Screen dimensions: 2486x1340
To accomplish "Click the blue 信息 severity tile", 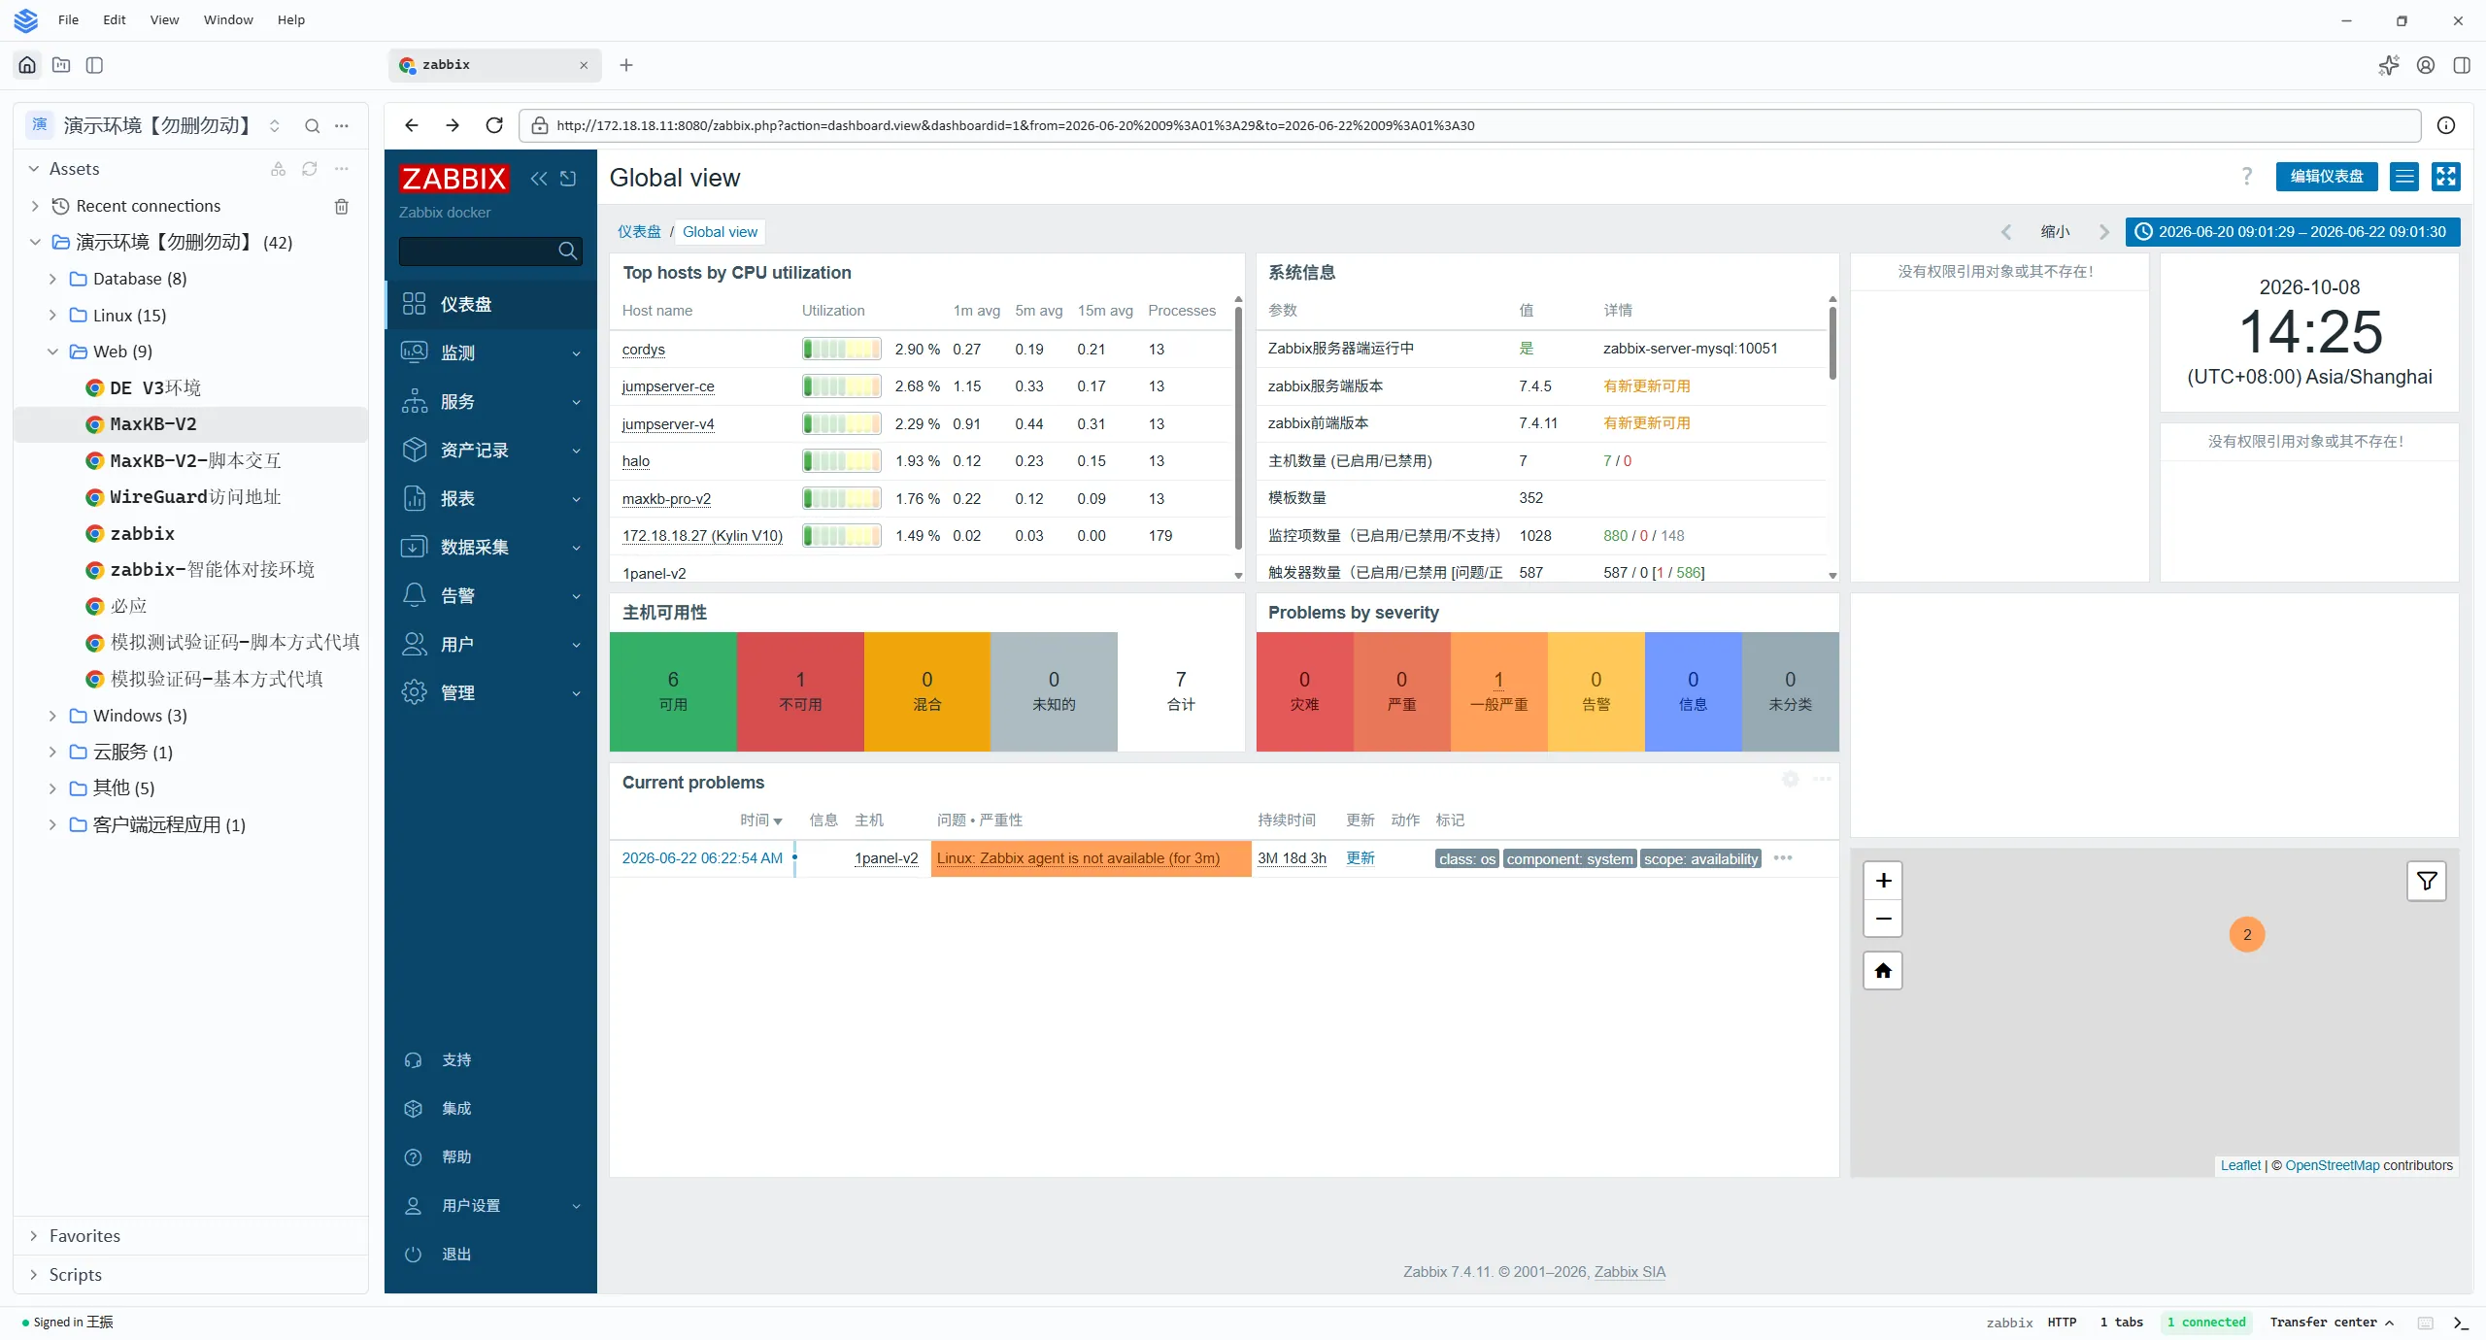I will [1693, 691].
